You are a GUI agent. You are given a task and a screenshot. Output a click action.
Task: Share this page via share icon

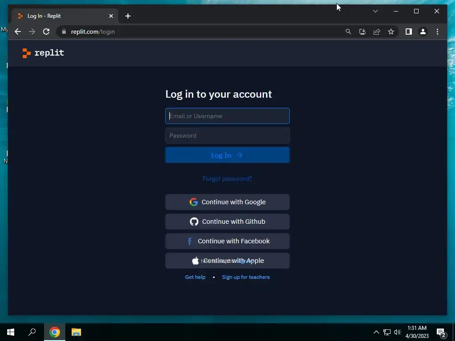377,32
